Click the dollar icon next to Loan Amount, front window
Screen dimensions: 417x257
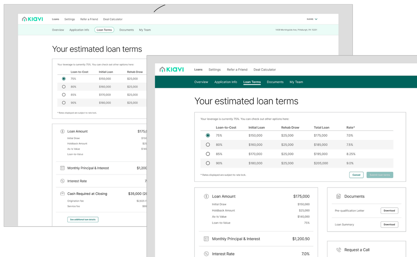pos(206,196)
